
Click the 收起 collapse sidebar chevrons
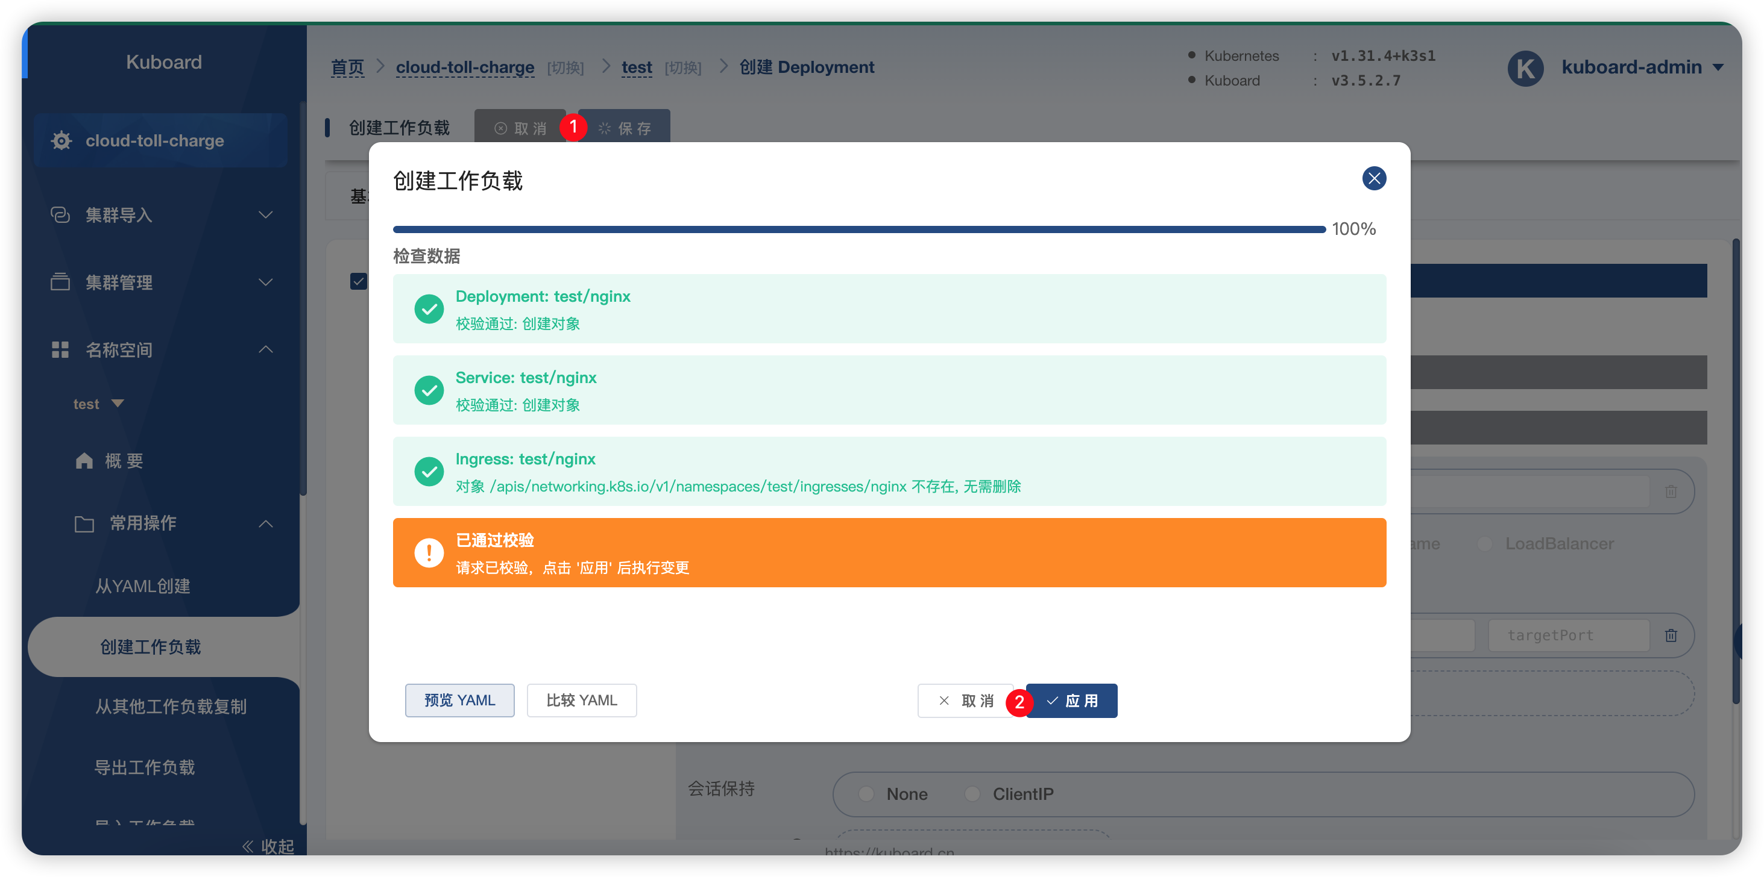coord(247,847)
